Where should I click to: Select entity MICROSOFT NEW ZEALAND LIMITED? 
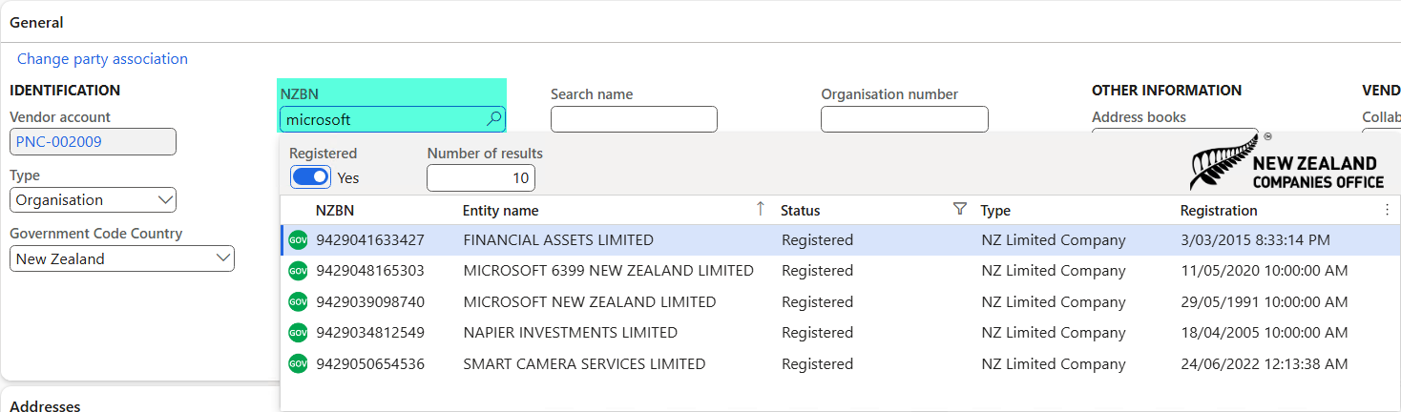pyautogui.click(x=590, y=302)
